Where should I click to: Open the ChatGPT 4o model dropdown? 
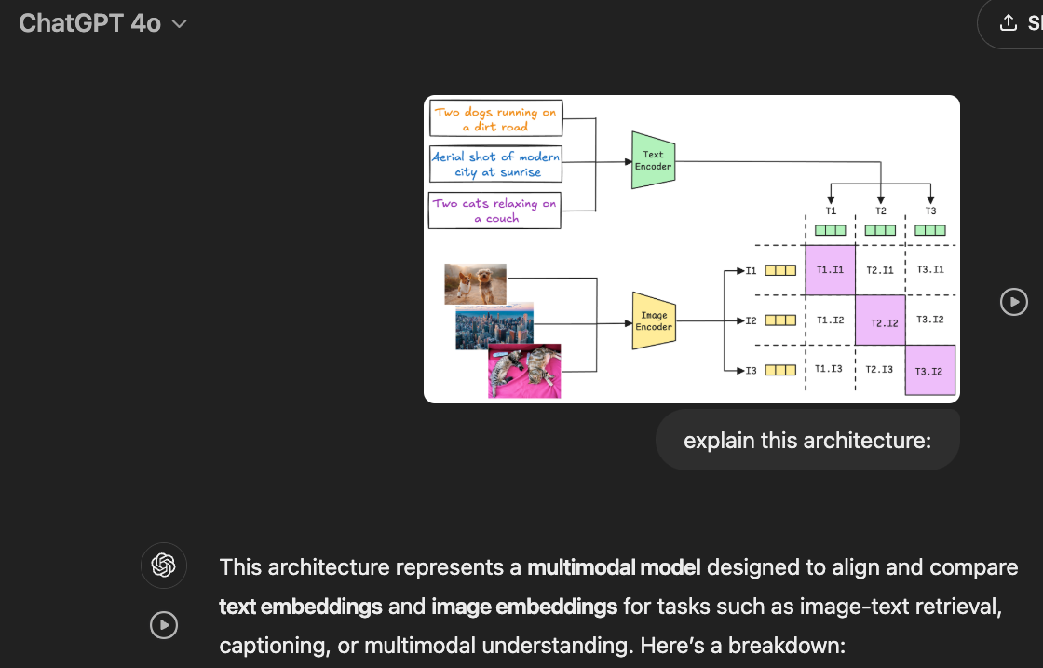point(103,23)
